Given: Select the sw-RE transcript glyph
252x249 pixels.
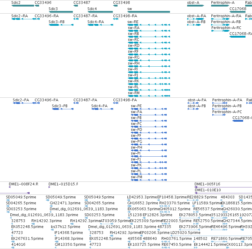Looking at the screenshot, I should (x=149, y=25).
